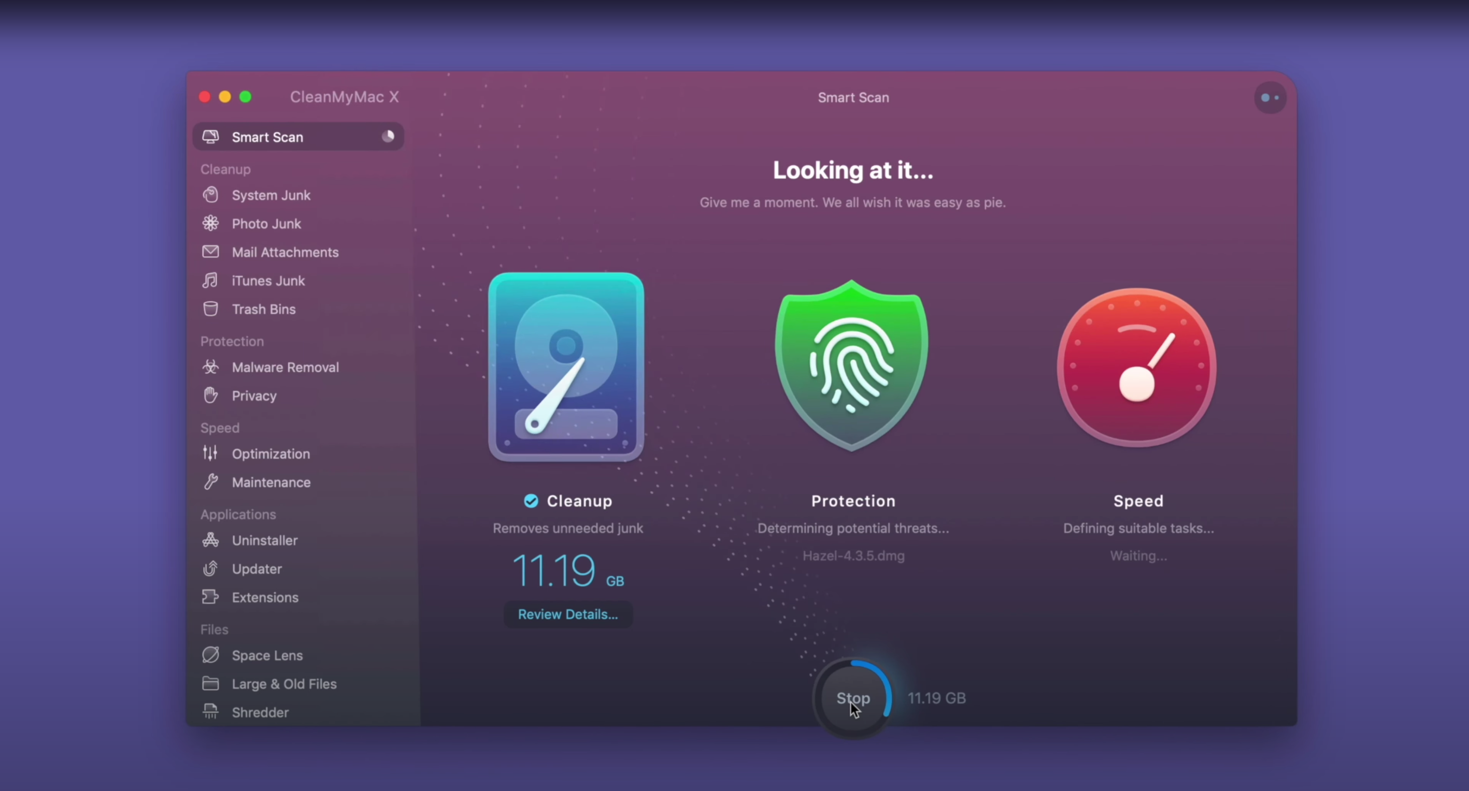The image size is (1469, 791).
Task: Expand the Large and Old Files section
Action: pyautogui.click(x=284, y=684)
